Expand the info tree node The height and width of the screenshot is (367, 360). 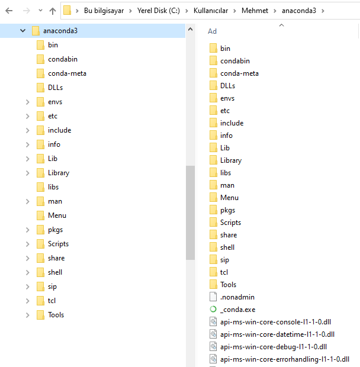28,144
